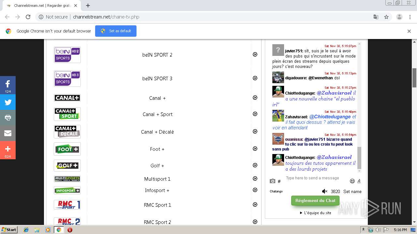The height and width of the screenshot is (234, 417).
Task: Open the Golf+ channel logo
Action: click(67, 165)
